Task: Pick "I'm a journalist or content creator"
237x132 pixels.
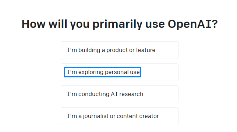Action: coord(120,116)
